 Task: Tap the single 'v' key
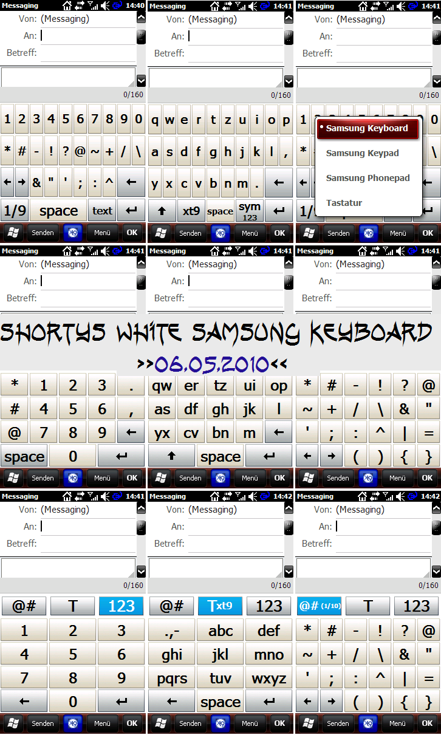coord(199,183)
